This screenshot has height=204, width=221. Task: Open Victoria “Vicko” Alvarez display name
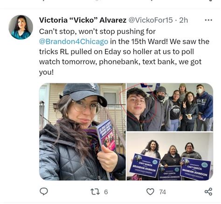pos(83,20)
